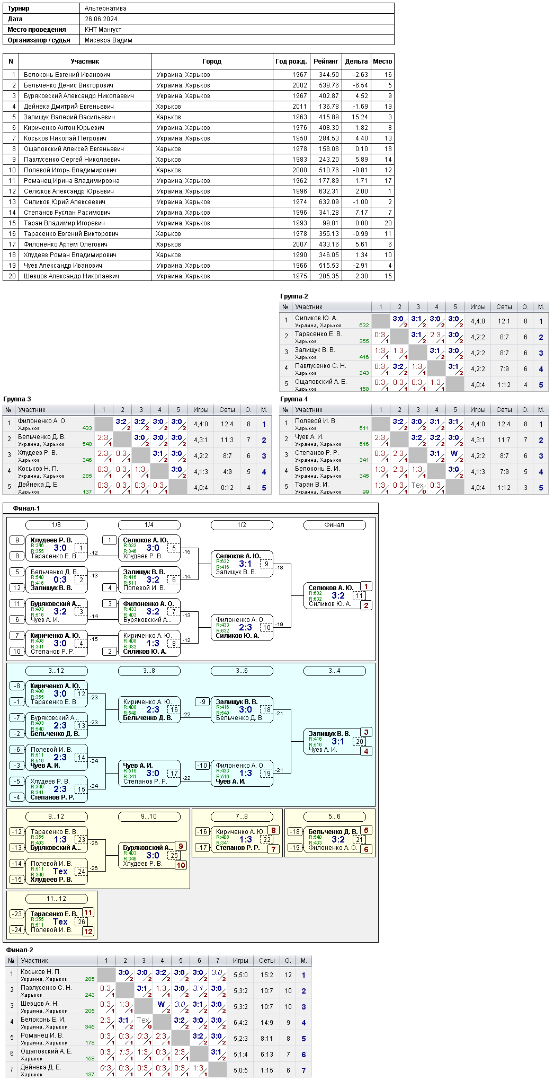Open the 3...12 placement round label

coord(57,671)
